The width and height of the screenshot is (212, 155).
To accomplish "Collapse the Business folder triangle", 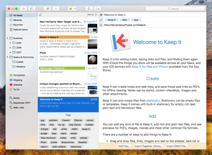I will [7, 38].
